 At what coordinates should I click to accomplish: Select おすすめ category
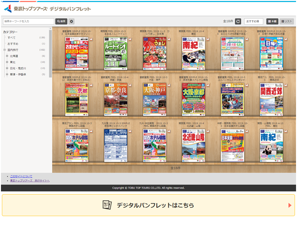pyautogui.click(x=13, y=44)
